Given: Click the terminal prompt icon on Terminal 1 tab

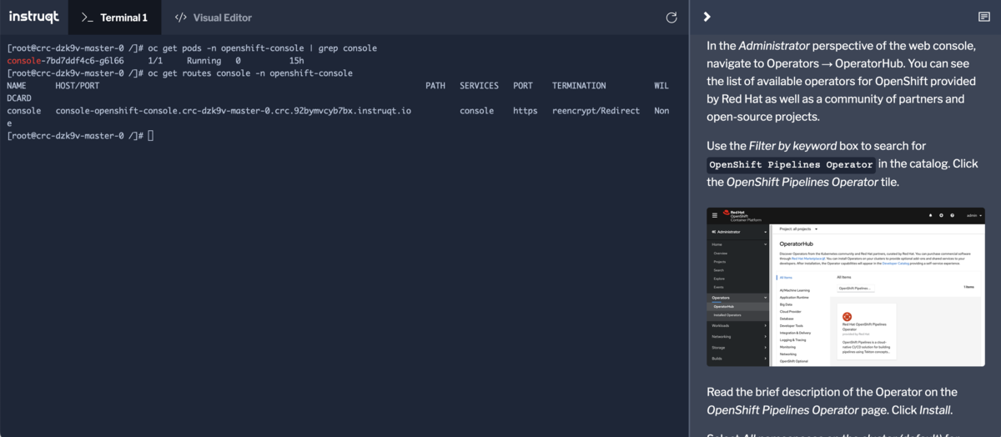Looking at the screenshot, I should [x=87, y=18].
